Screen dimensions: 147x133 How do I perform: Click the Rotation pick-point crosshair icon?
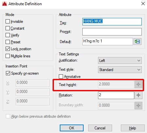tap(138, 95)
